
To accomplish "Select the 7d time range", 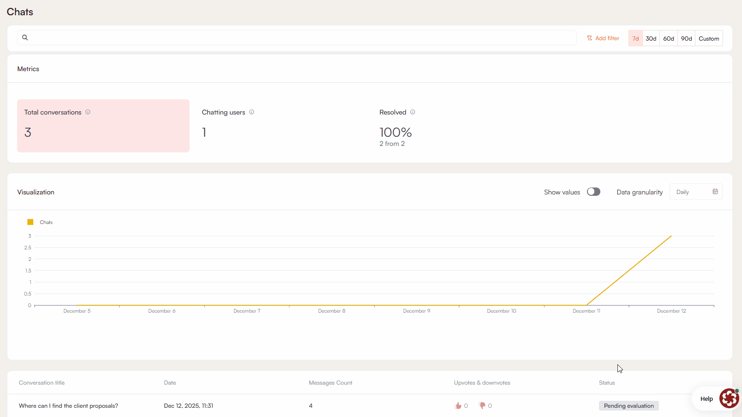I will click(635, 38).
